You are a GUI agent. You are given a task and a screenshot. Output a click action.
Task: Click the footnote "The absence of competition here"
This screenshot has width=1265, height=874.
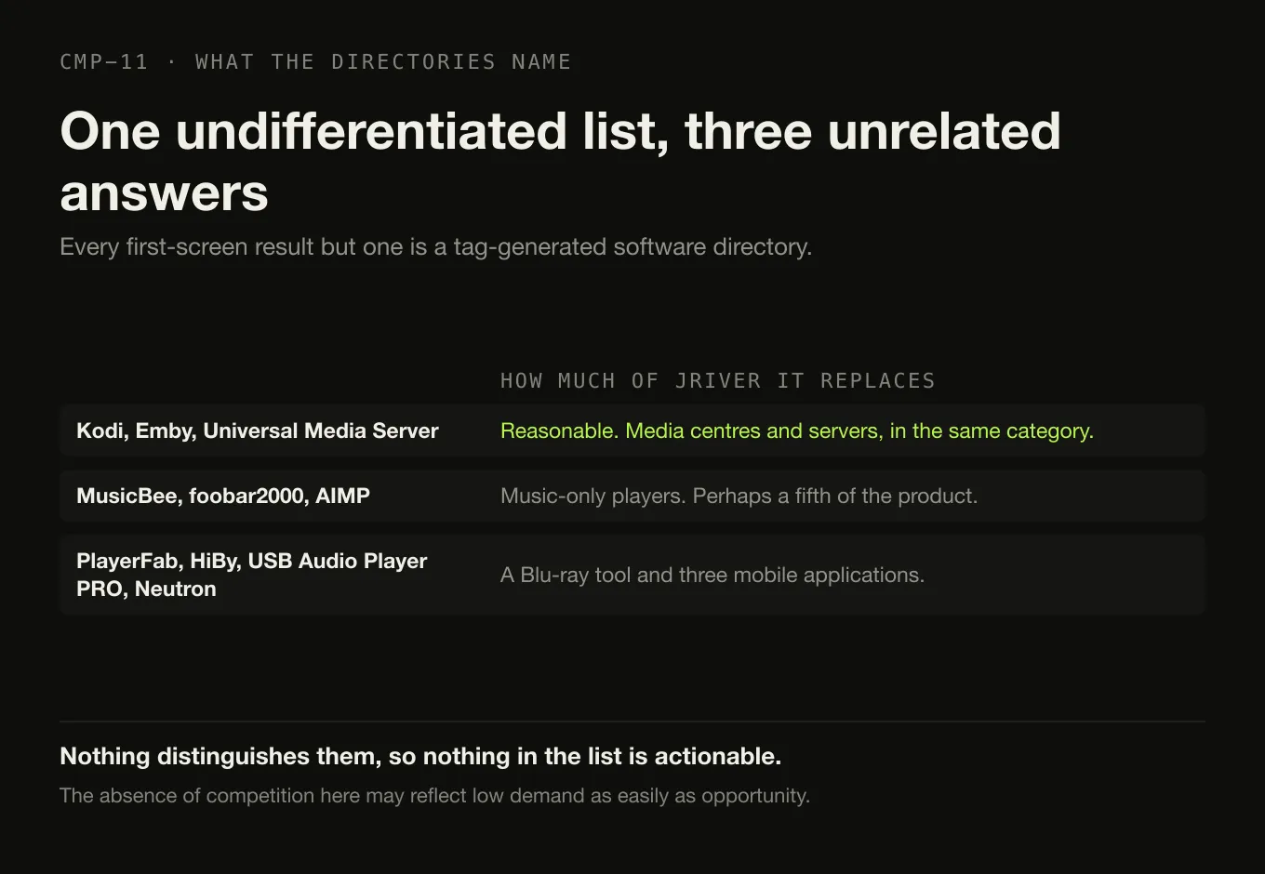(434, 796)
